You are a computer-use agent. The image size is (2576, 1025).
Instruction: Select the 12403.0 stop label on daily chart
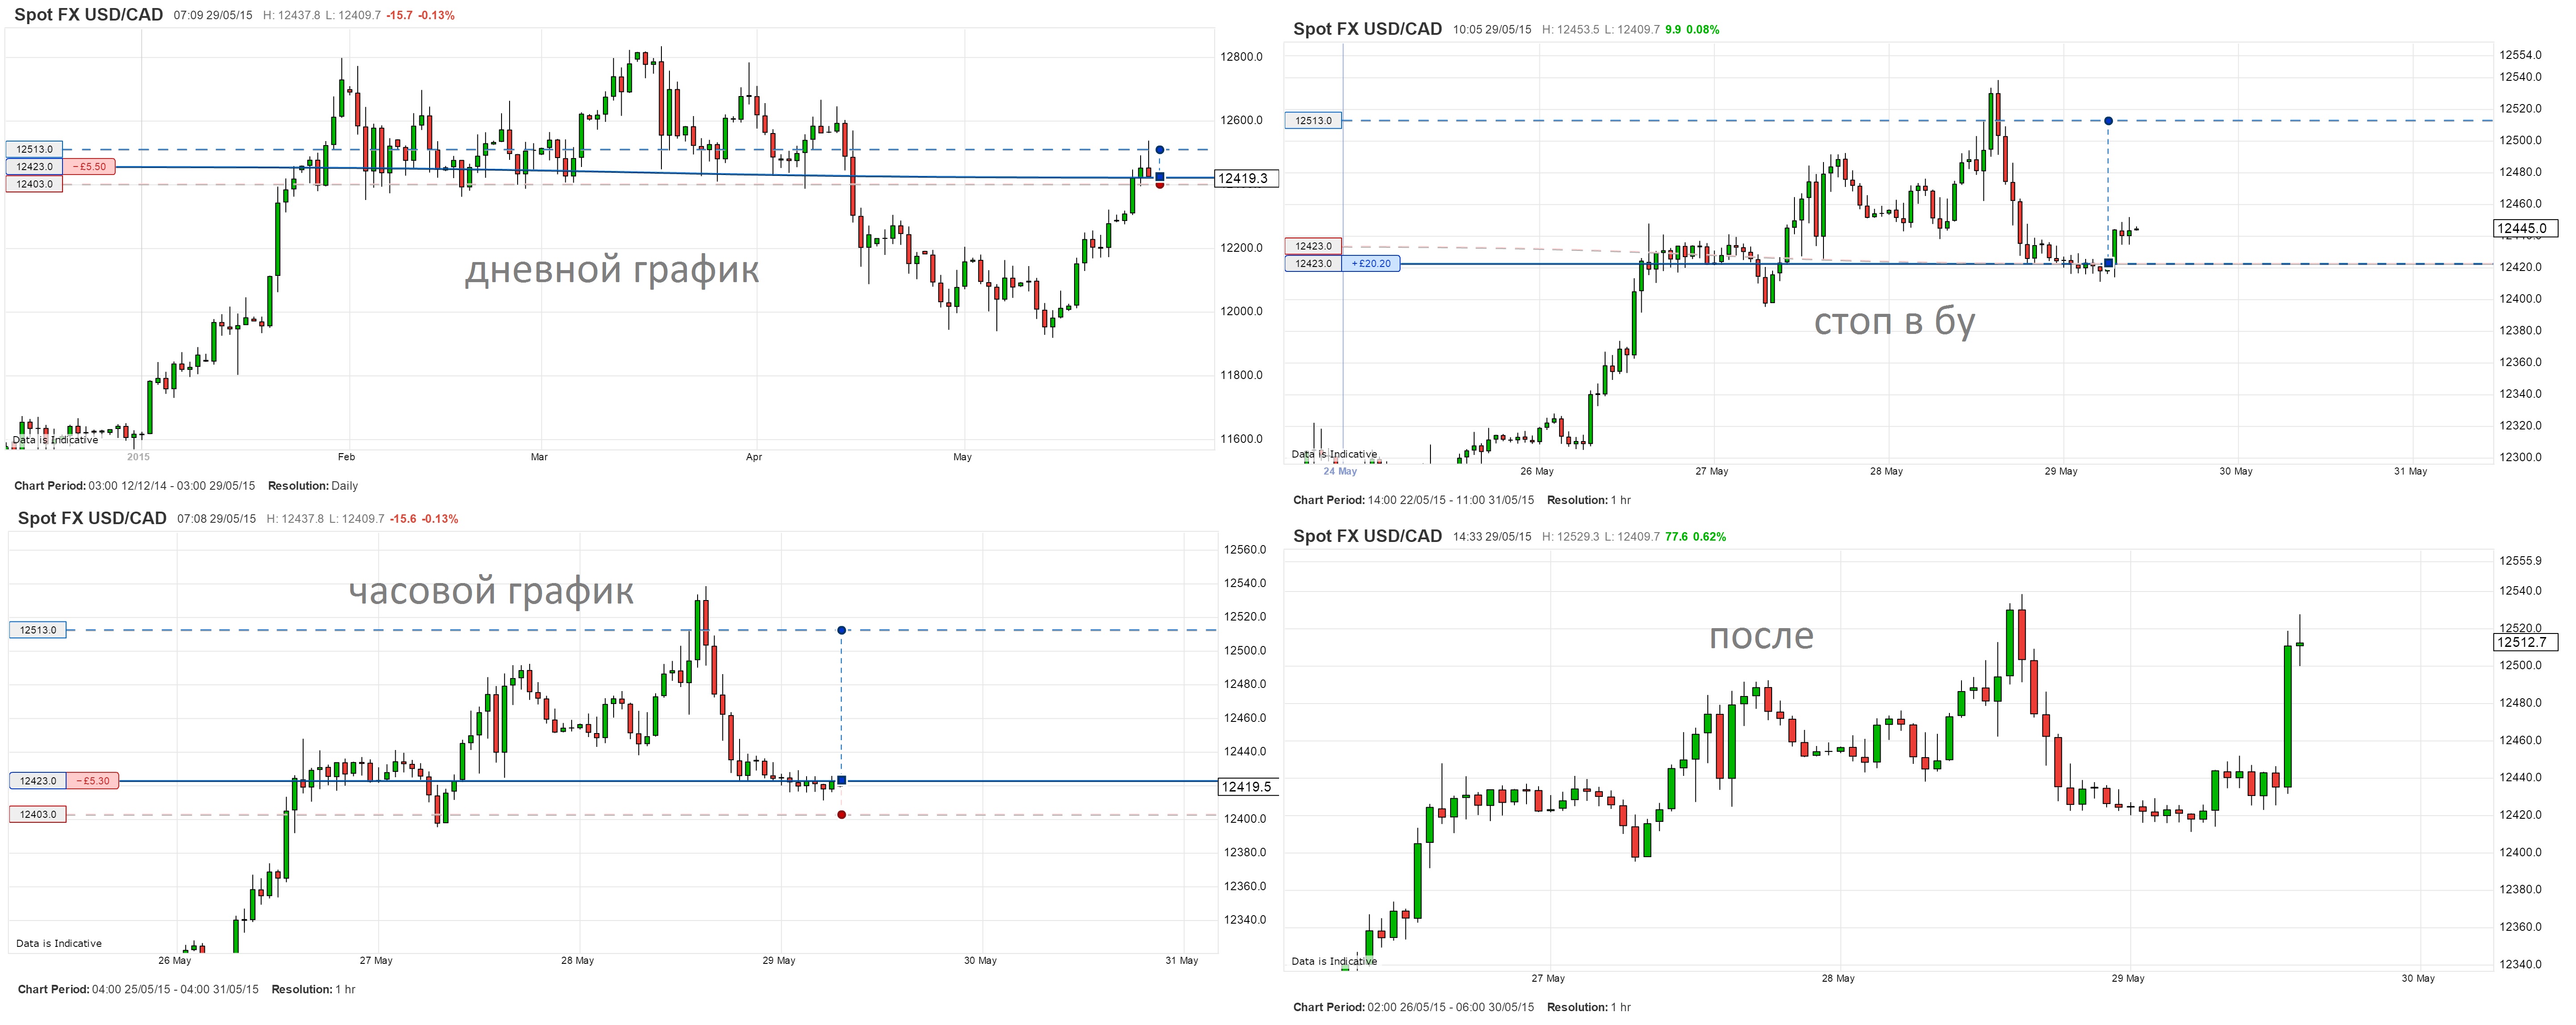34,184
